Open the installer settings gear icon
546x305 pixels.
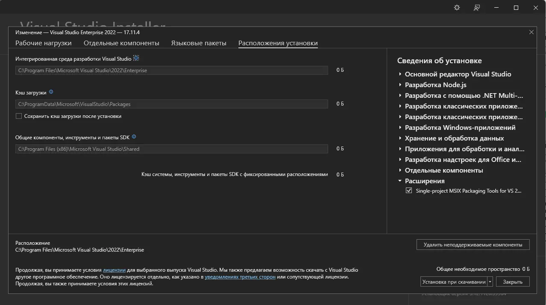click(x=456, y=7)
